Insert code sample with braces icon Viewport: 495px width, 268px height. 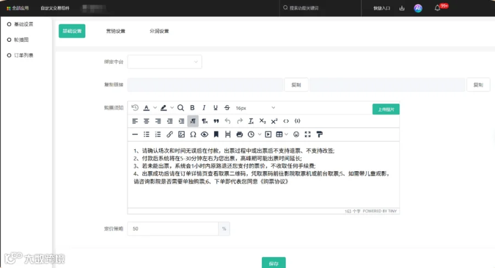298,121
